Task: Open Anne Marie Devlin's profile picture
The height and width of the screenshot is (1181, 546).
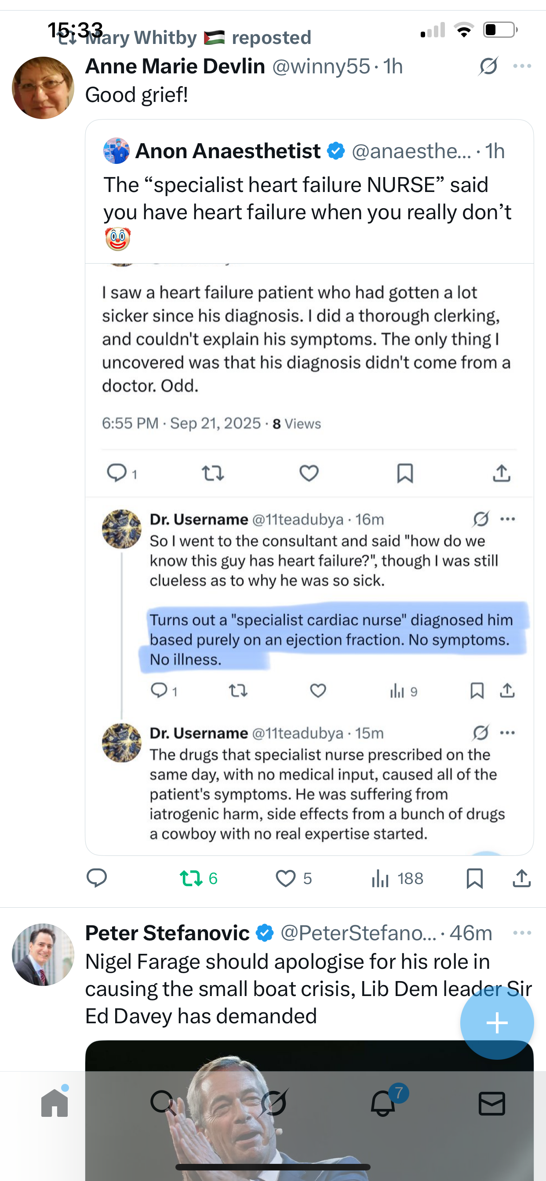Action: 43,87
